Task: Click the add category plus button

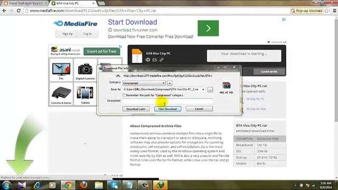Action: [x=170, y=83]
